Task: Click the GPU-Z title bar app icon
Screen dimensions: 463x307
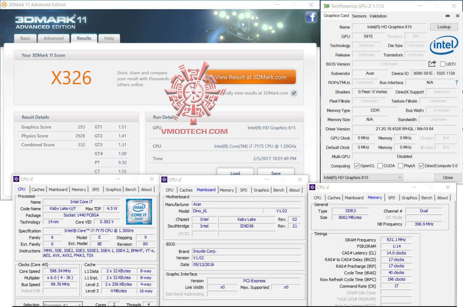Action: coord(327,6)
